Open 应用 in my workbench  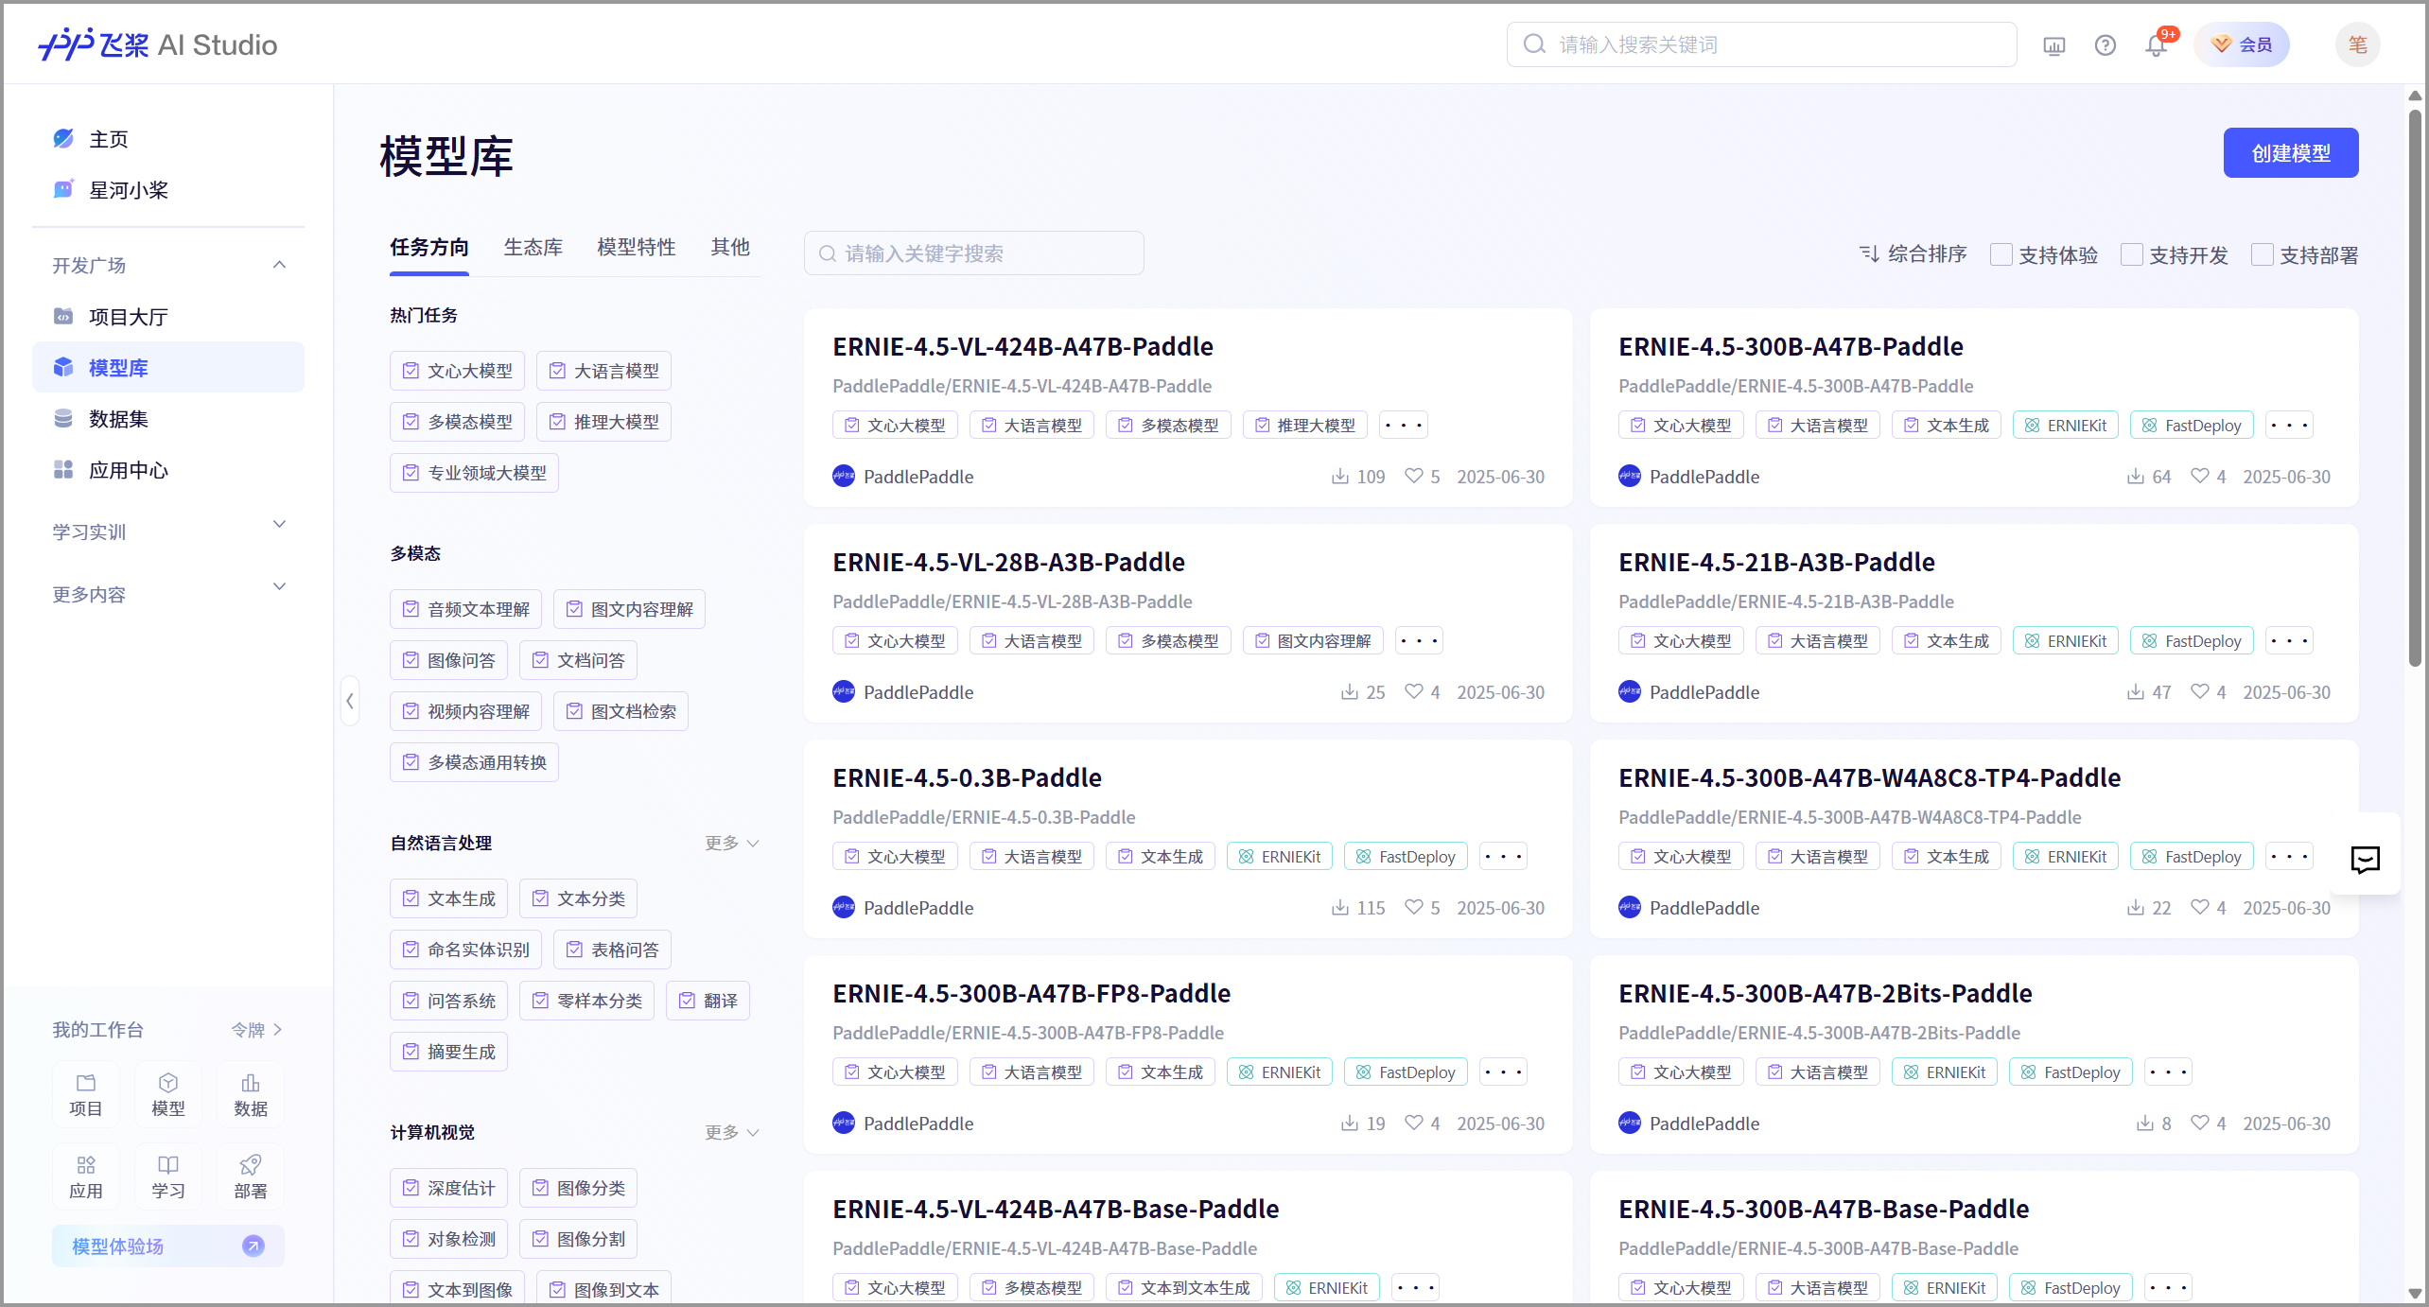click(86, 1176)
